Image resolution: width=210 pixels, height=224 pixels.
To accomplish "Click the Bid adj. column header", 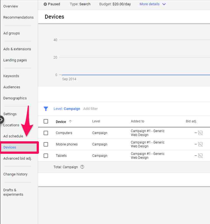I will 192,121.
